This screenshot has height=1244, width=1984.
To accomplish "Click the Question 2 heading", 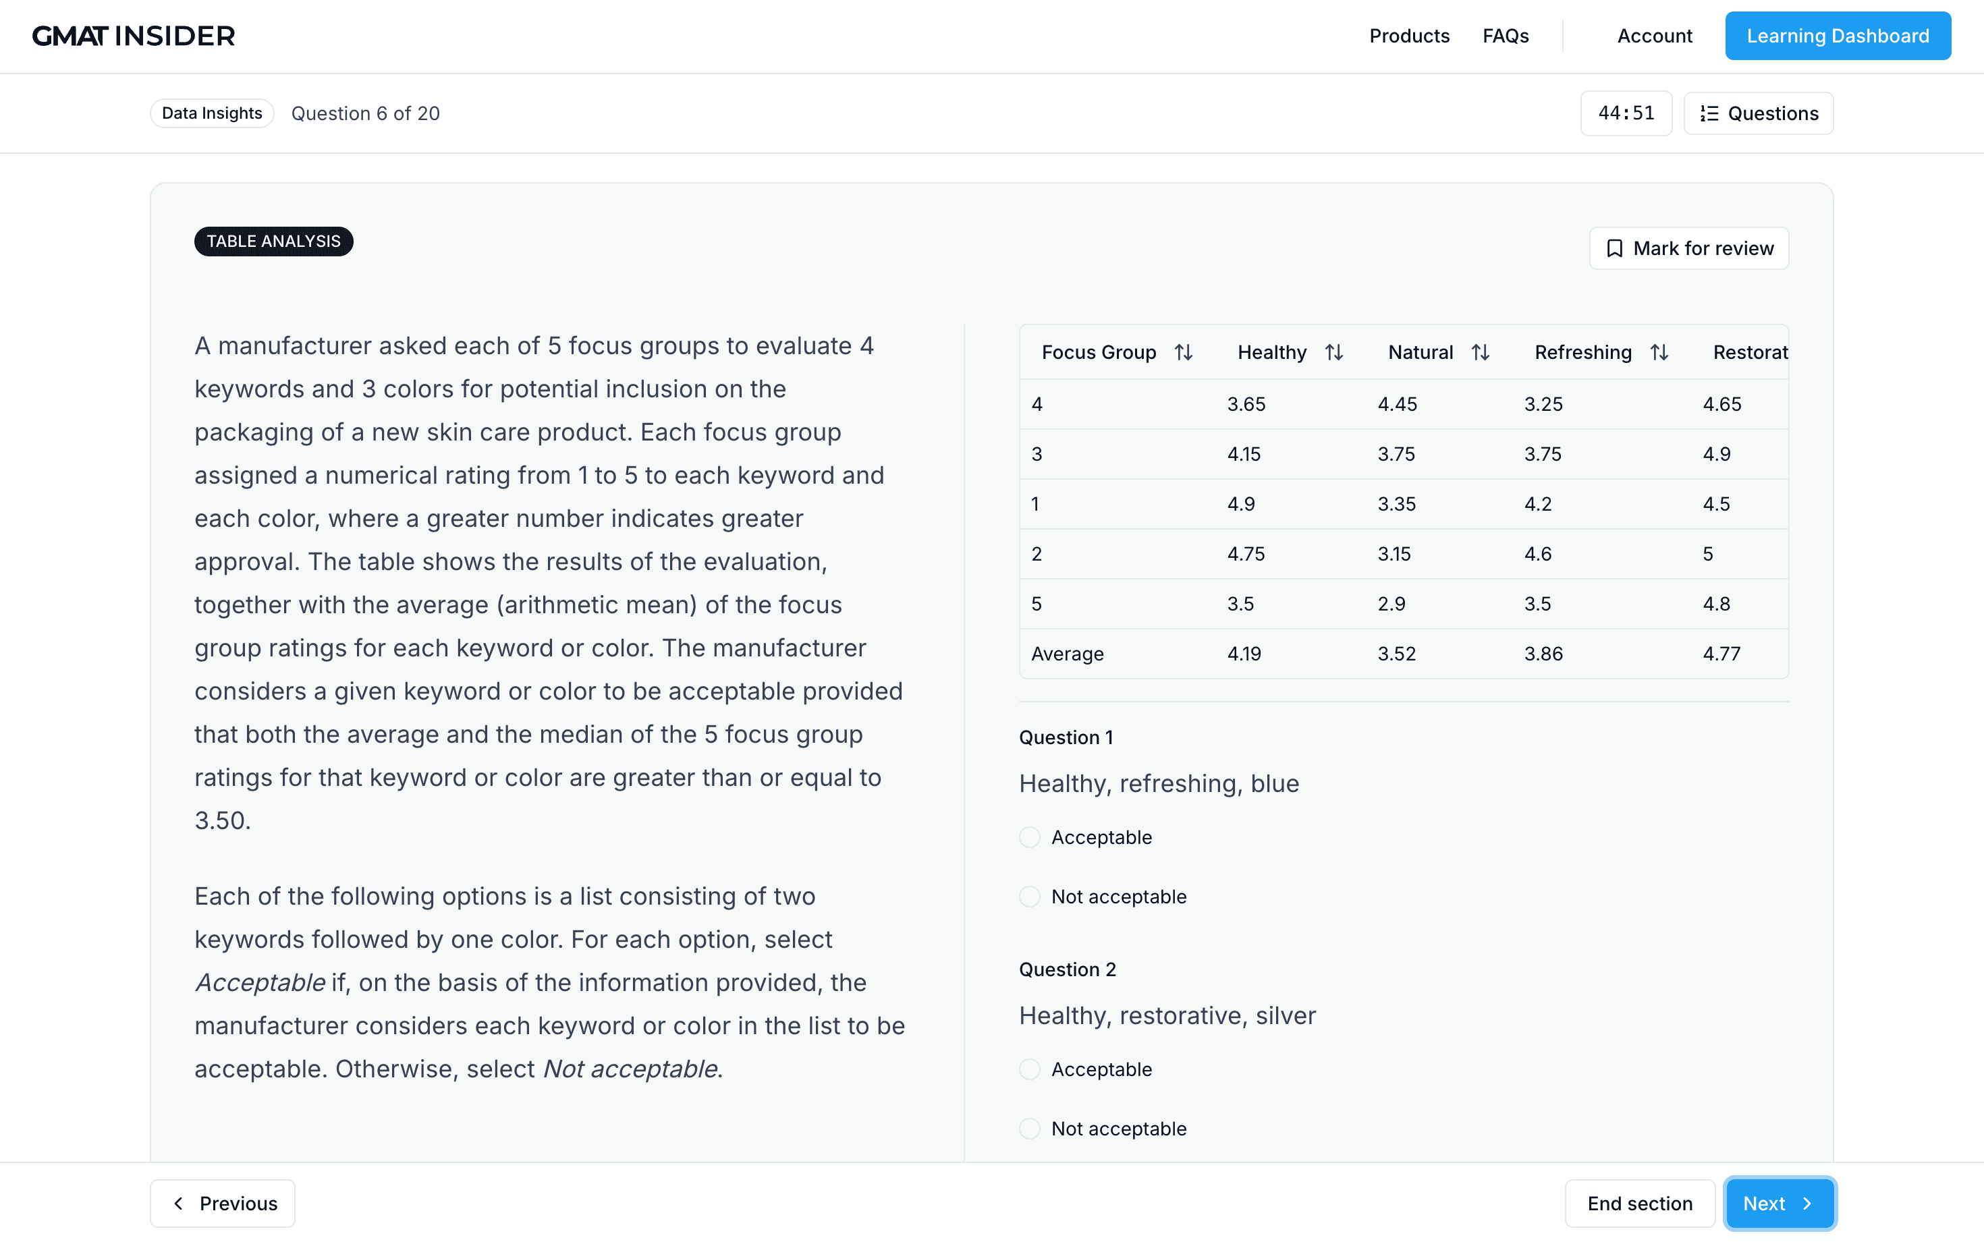I will (1068, 969).
